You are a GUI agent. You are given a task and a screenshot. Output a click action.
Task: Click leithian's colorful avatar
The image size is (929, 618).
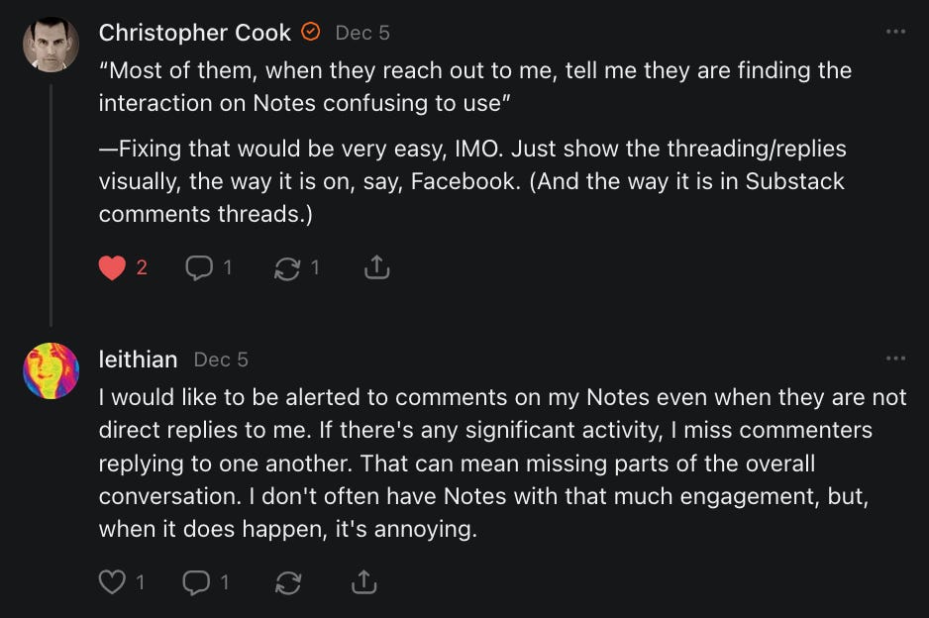51,370
